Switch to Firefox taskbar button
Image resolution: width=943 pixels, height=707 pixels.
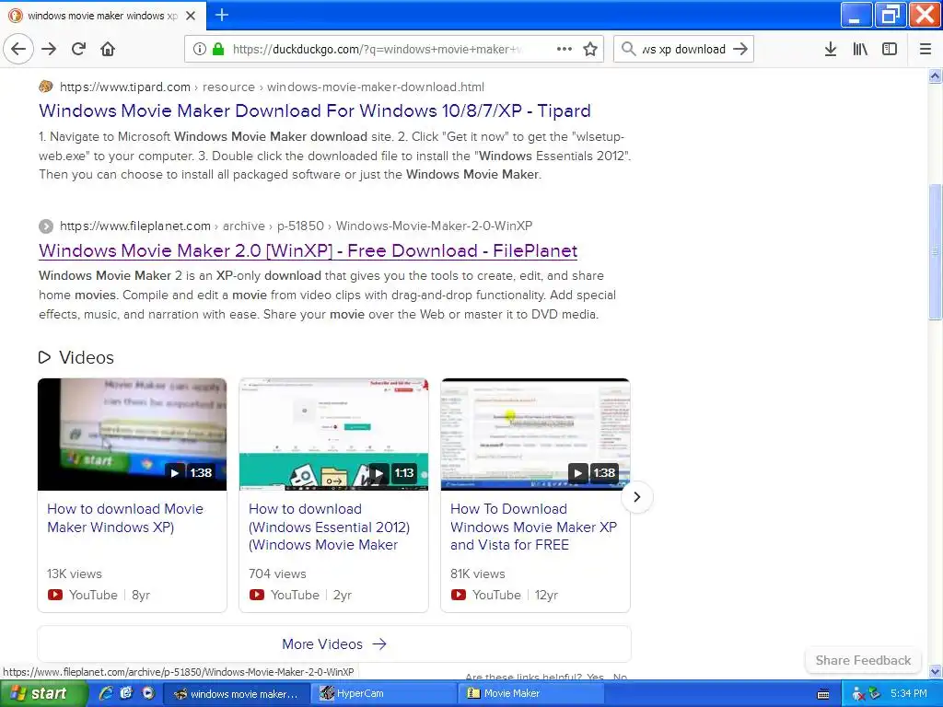point(237,694)
